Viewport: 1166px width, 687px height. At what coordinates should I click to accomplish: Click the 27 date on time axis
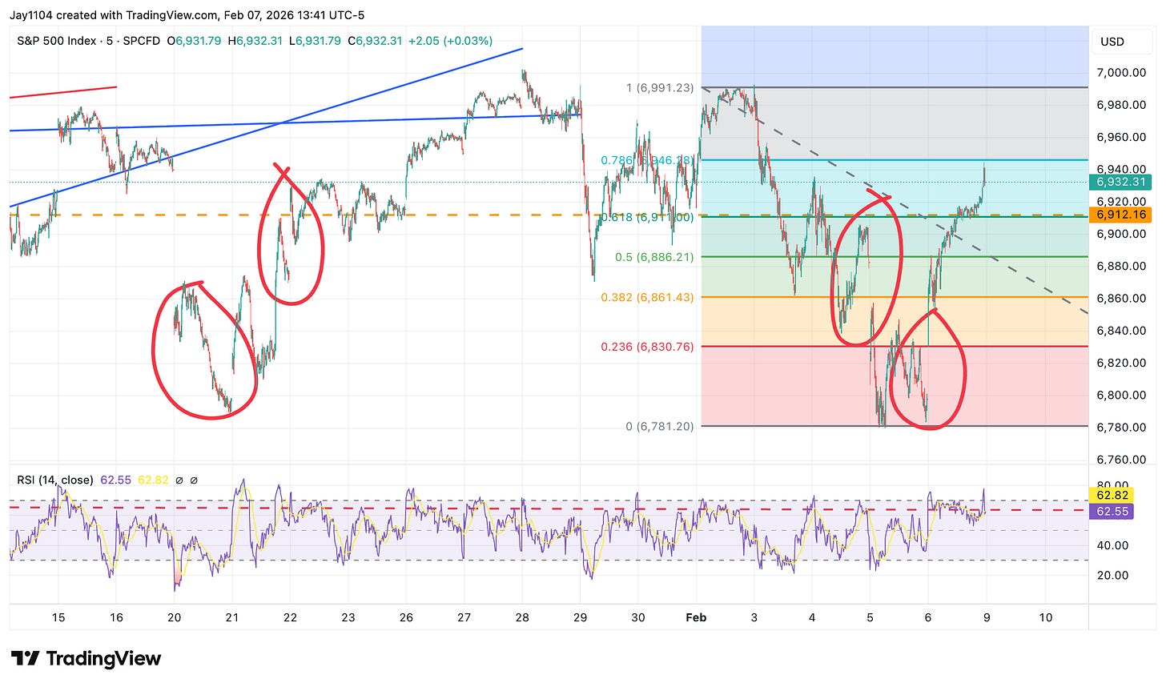(x=464, y=617)
